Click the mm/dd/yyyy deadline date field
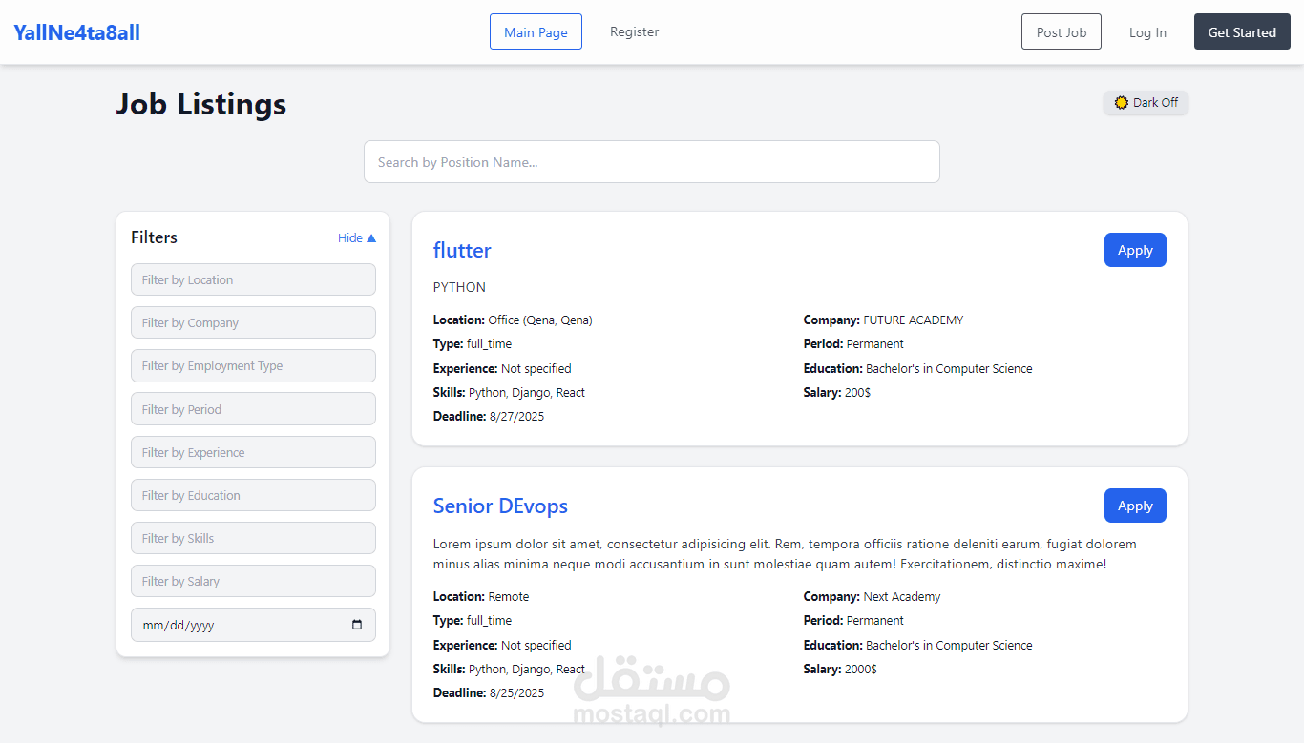This screenshot has height=743, width=1304. click(x=253, y=625)
